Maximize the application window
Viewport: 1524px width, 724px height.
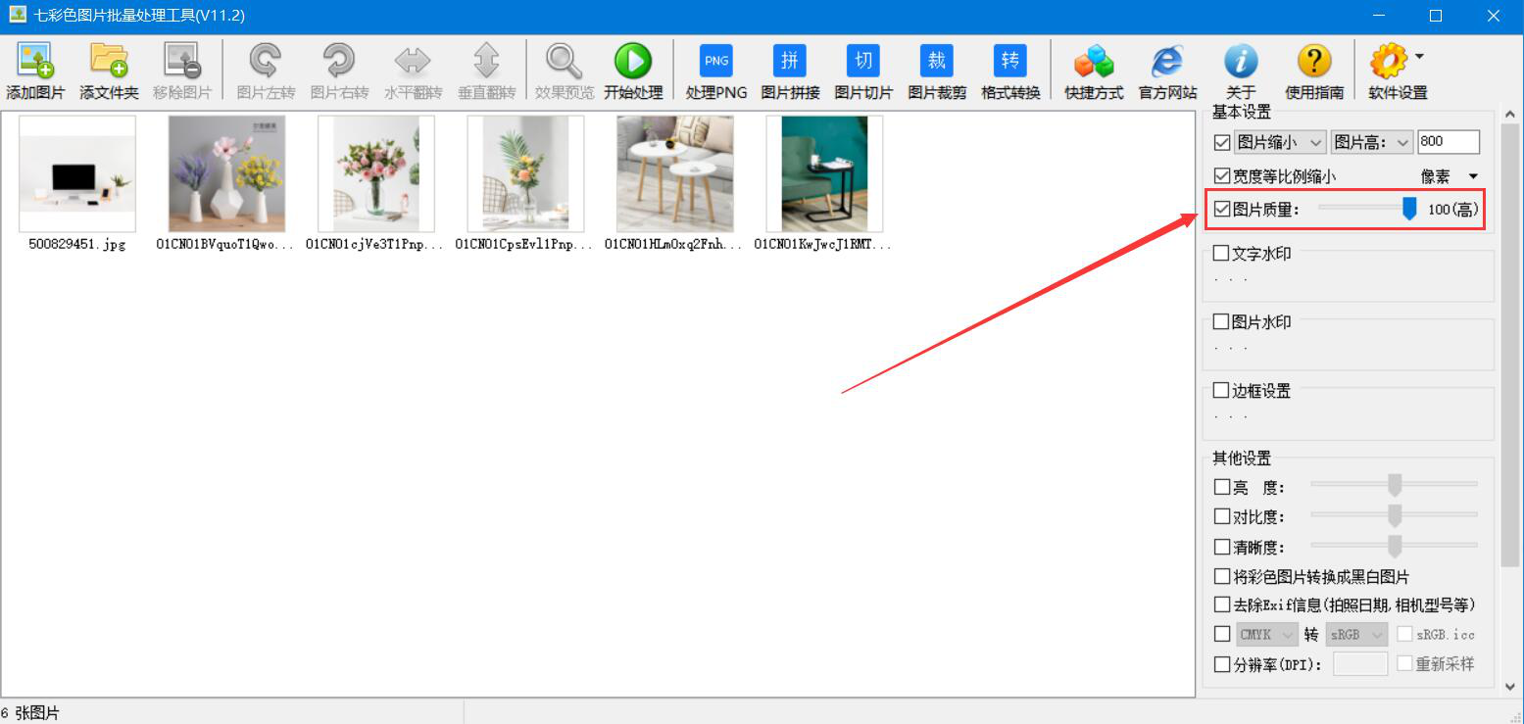(1436, 16)
